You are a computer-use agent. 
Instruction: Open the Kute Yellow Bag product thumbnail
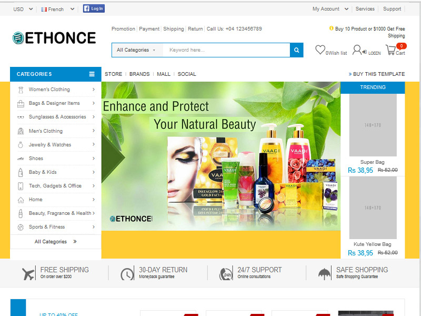click(373, 208)
